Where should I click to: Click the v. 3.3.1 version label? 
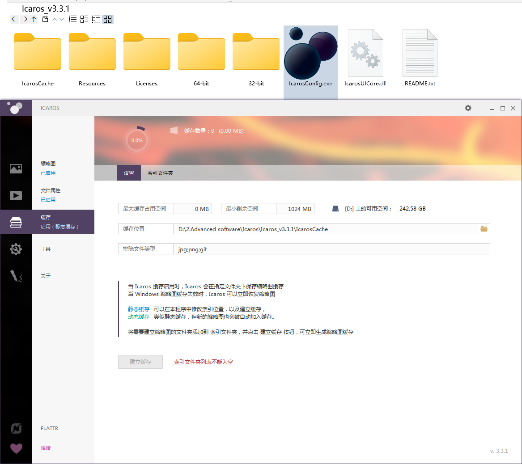coord(499,451)
